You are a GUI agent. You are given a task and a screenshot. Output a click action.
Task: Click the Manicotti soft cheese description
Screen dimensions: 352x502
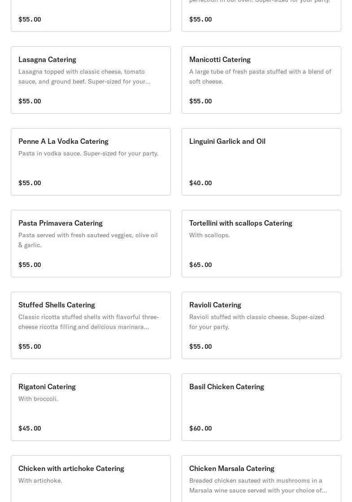pyautogui.click(x=260, y=76)
